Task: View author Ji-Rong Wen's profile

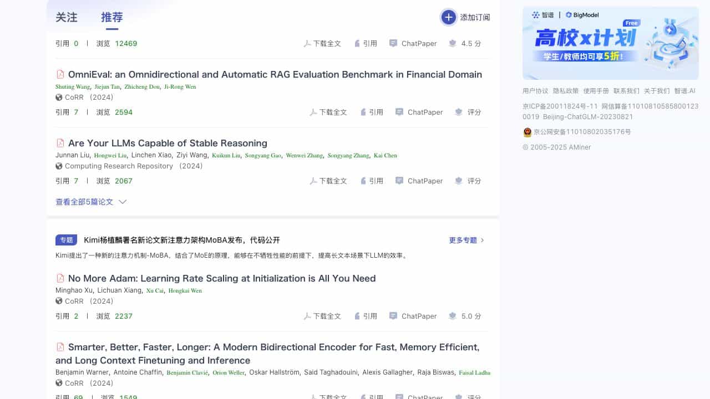Action: pos(180,86)
